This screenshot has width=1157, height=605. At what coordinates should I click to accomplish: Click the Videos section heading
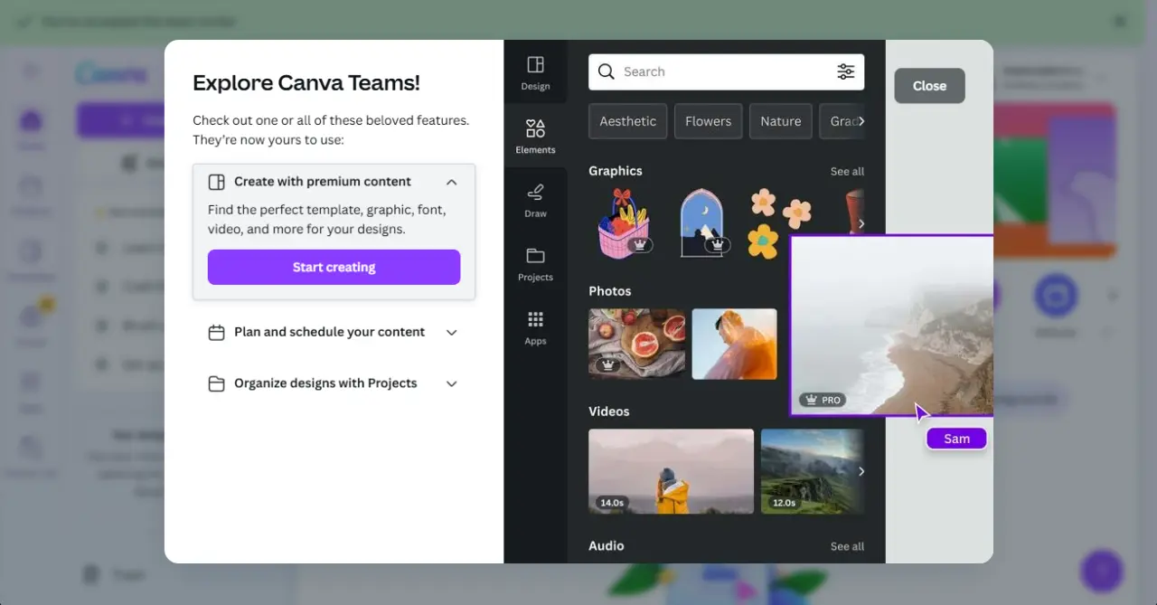point(608,411)
